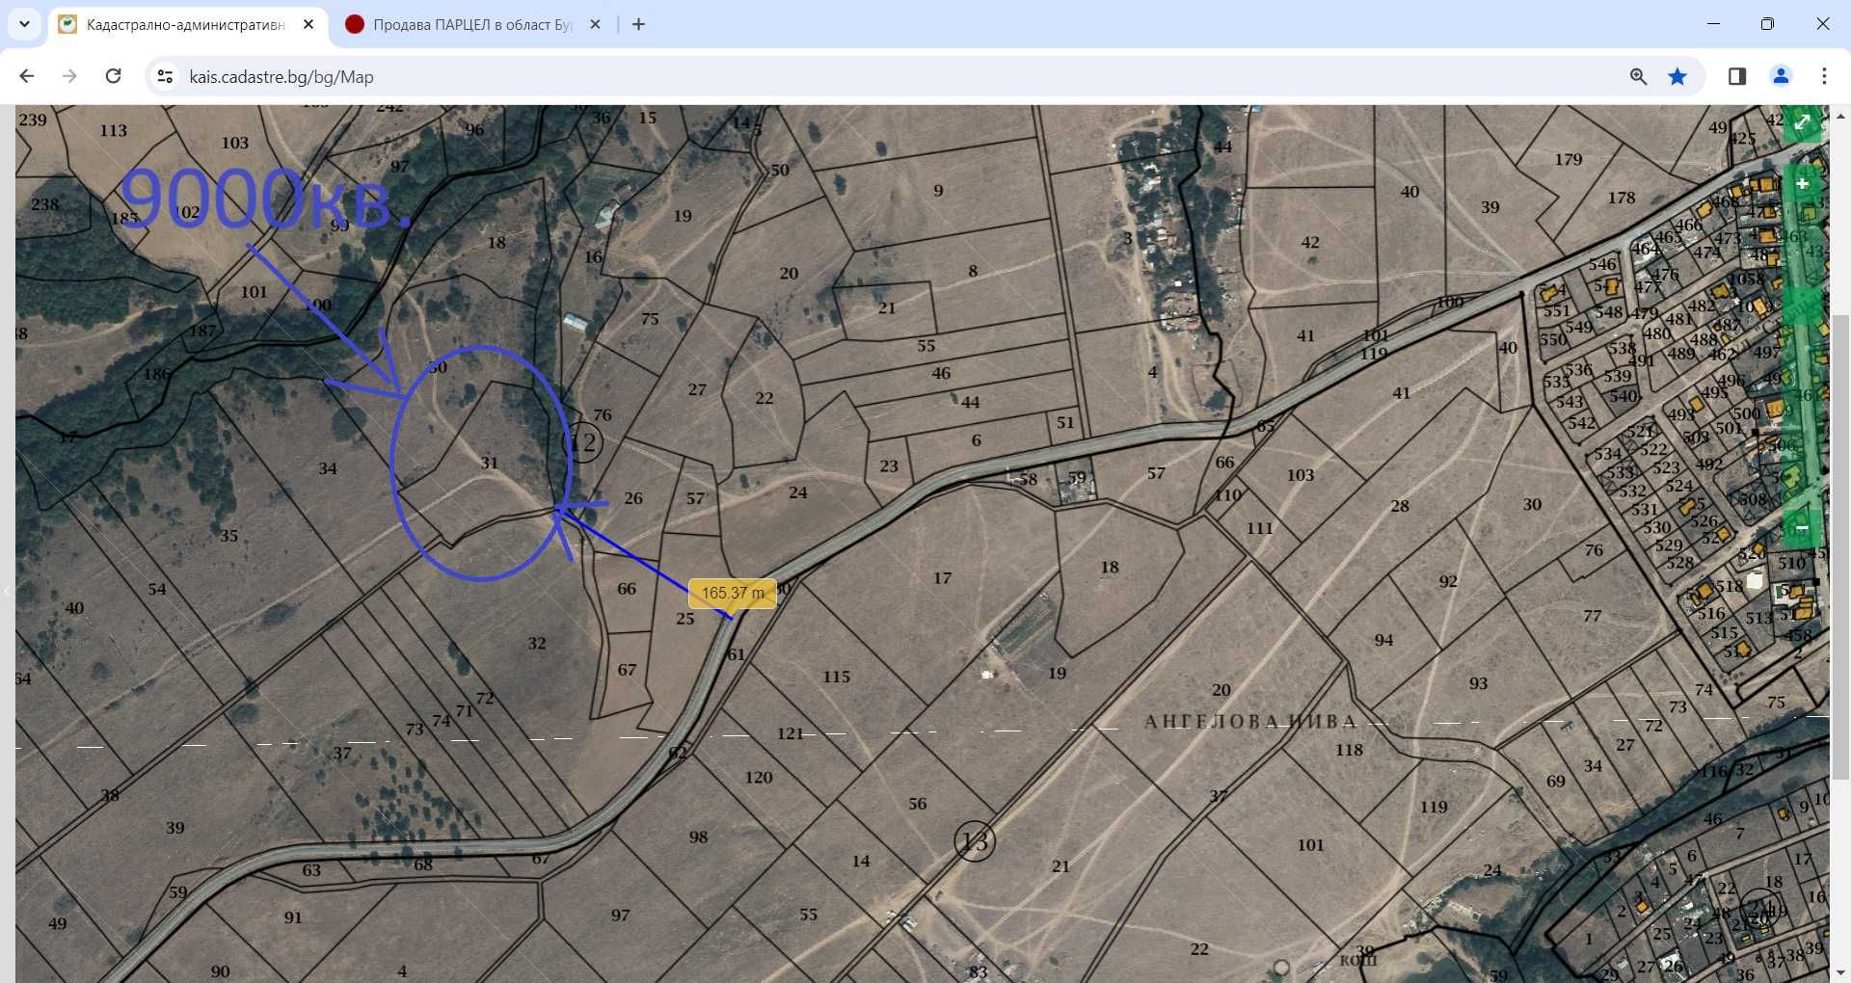This screenshot has width=1851, height=983.
Task: Open the browser zoom magnifier icon
Action: tap(1638, 76)
